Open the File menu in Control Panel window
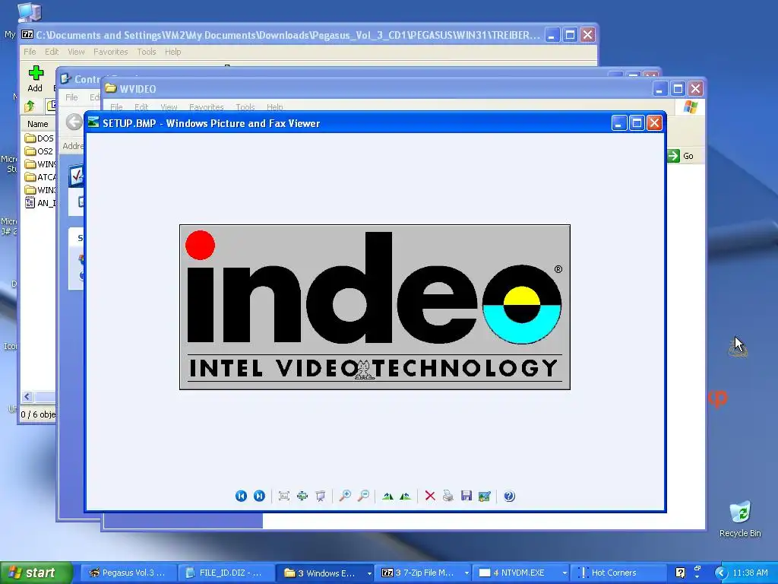 coord(71,97)
